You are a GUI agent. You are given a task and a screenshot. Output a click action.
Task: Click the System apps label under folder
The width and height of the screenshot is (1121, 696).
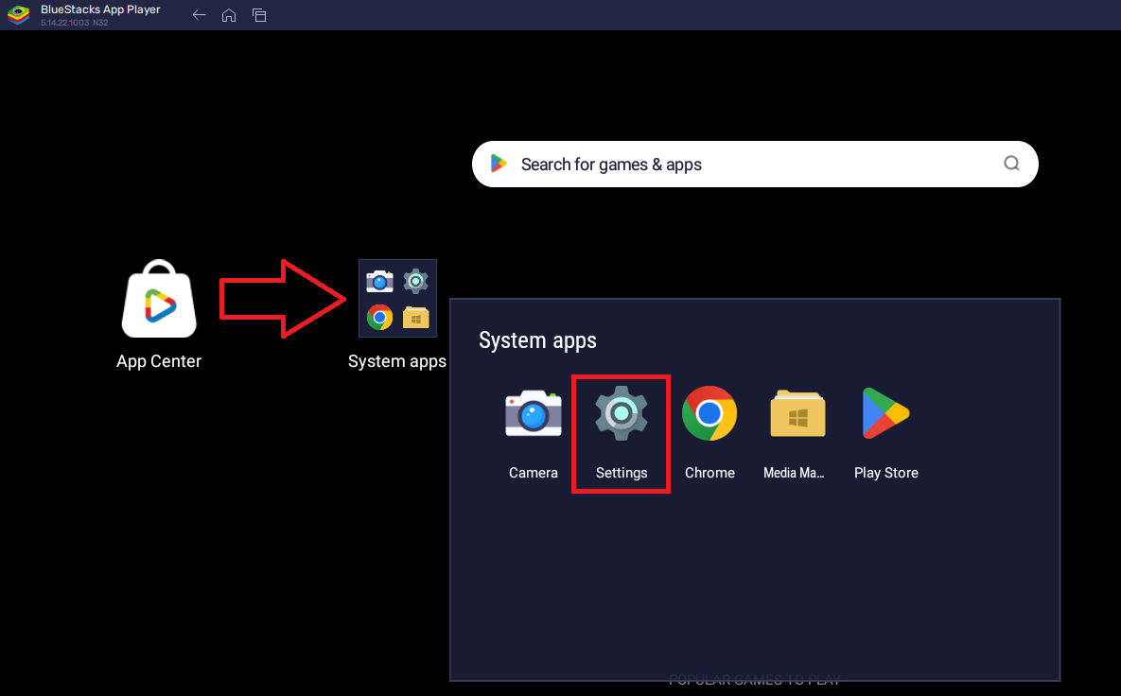(x=397, y=361)
